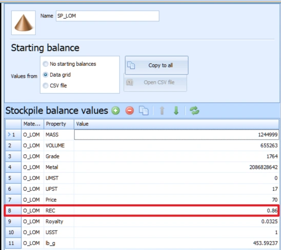Click the Value column header
Image resolution: width=281 pixels, height=250 pixels.
[176, 124]
